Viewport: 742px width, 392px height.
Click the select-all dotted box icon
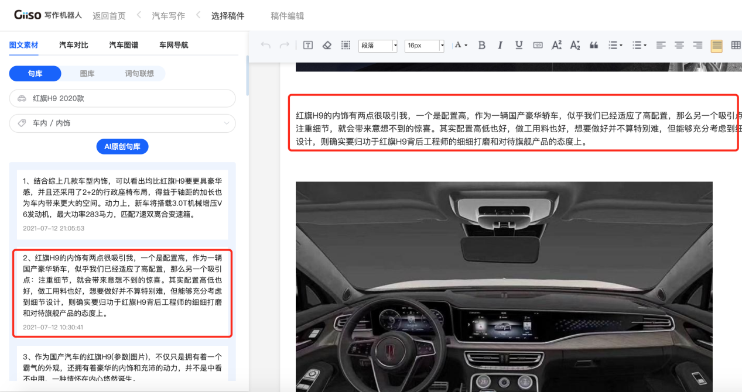(346, 45)
